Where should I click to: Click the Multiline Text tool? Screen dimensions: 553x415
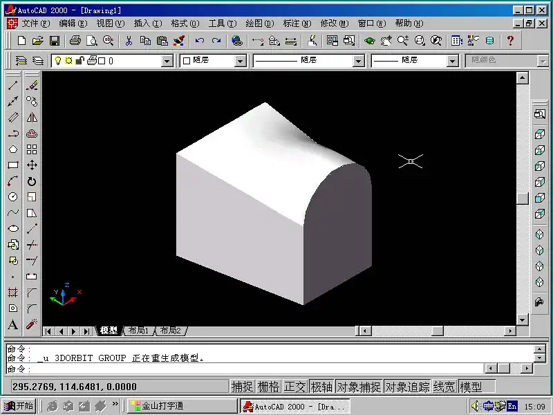point(12,325)
